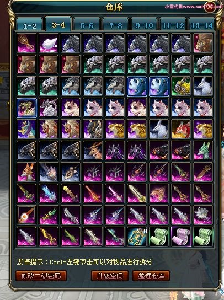Switch to warehouse tab 1-2

tap(29, 24)
